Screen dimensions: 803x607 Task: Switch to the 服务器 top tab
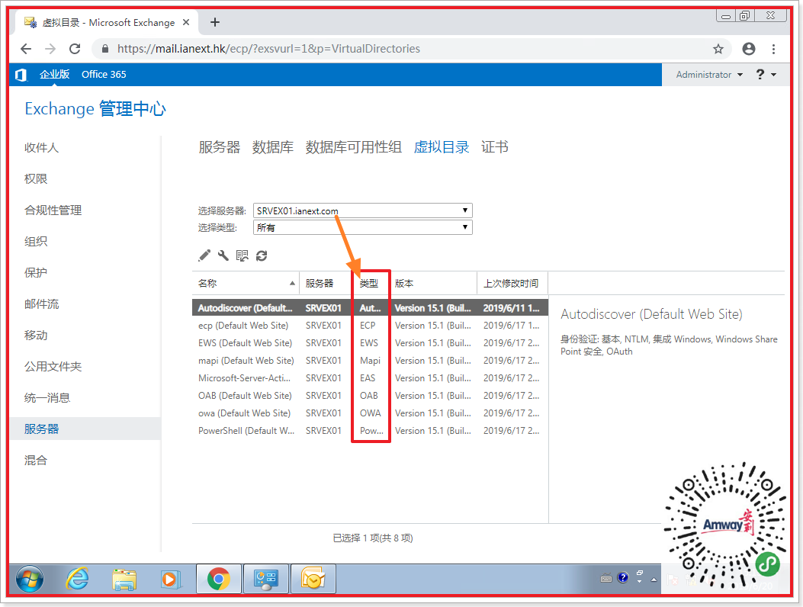pyautogui.click(x=220, y=147)
